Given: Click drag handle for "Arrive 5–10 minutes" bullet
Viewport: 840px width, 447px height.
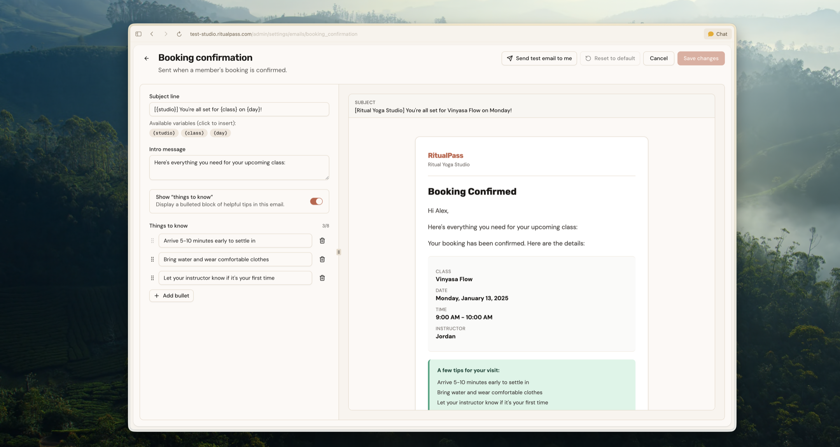Looking at the screenshot, I should [152, 241].
